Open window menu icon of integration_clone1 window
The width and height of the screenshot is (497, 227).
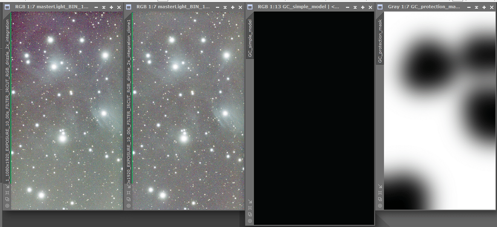click(x=128, y=7)
